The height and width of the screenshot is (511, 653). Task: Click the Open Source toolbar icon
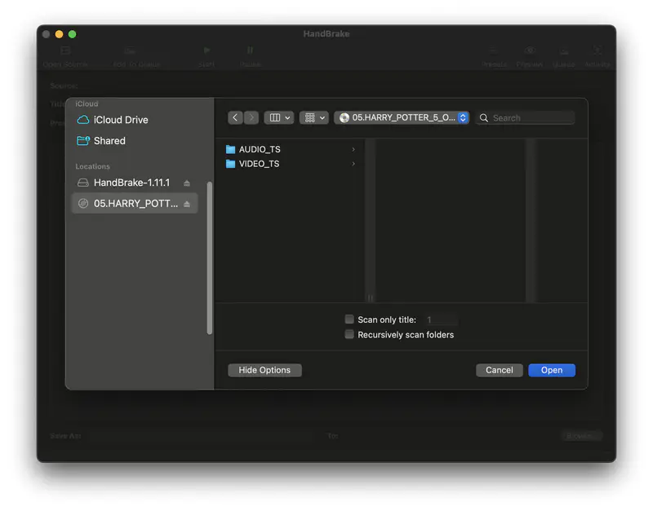(64, 53)
